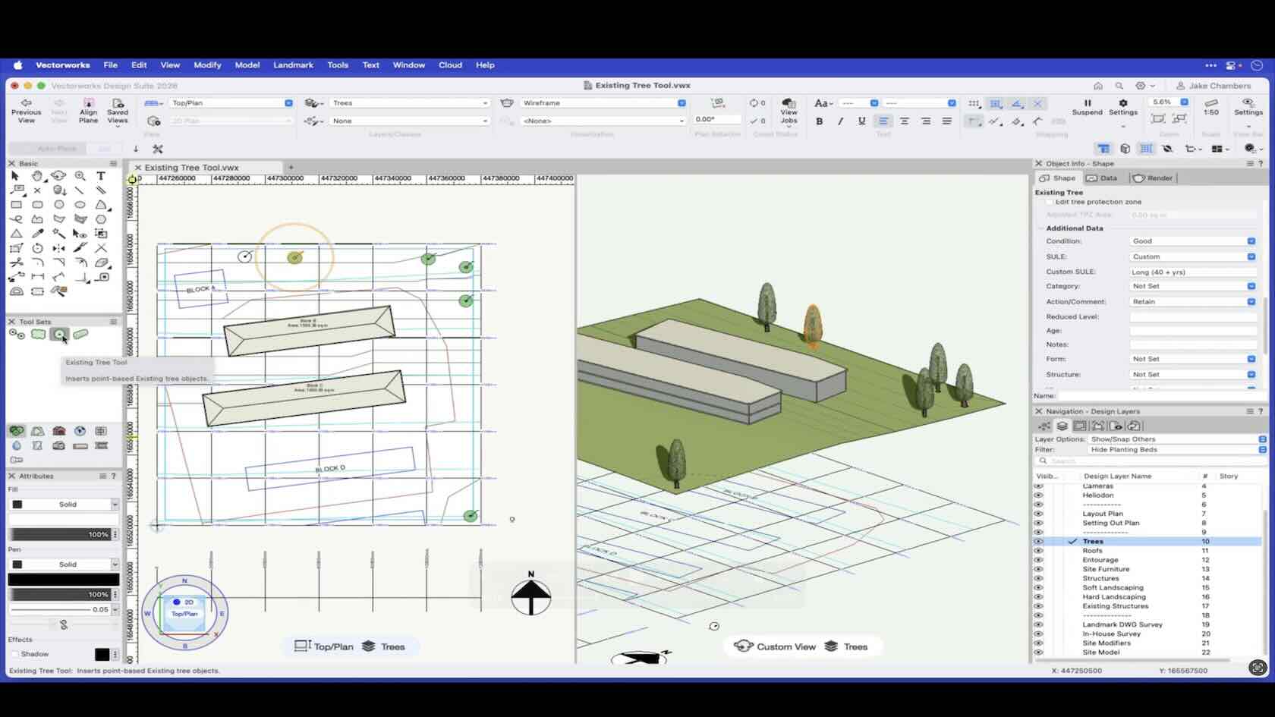Adjust the fill opacity 100% slider
This screenshot has width=1275, height=717.
click(x=59, y=535)
